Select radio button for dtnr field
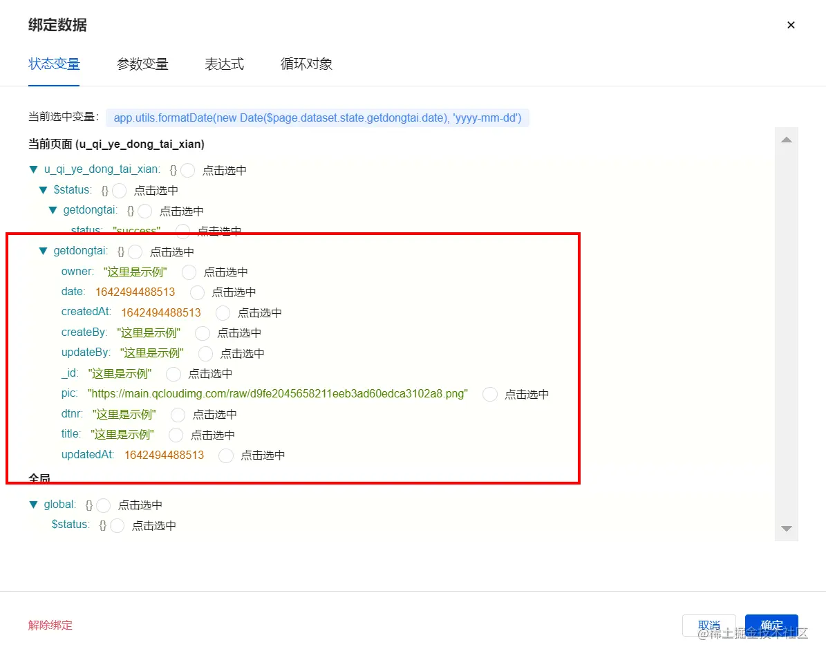Viewport: 826px width, 658px height. coord(178,415)
